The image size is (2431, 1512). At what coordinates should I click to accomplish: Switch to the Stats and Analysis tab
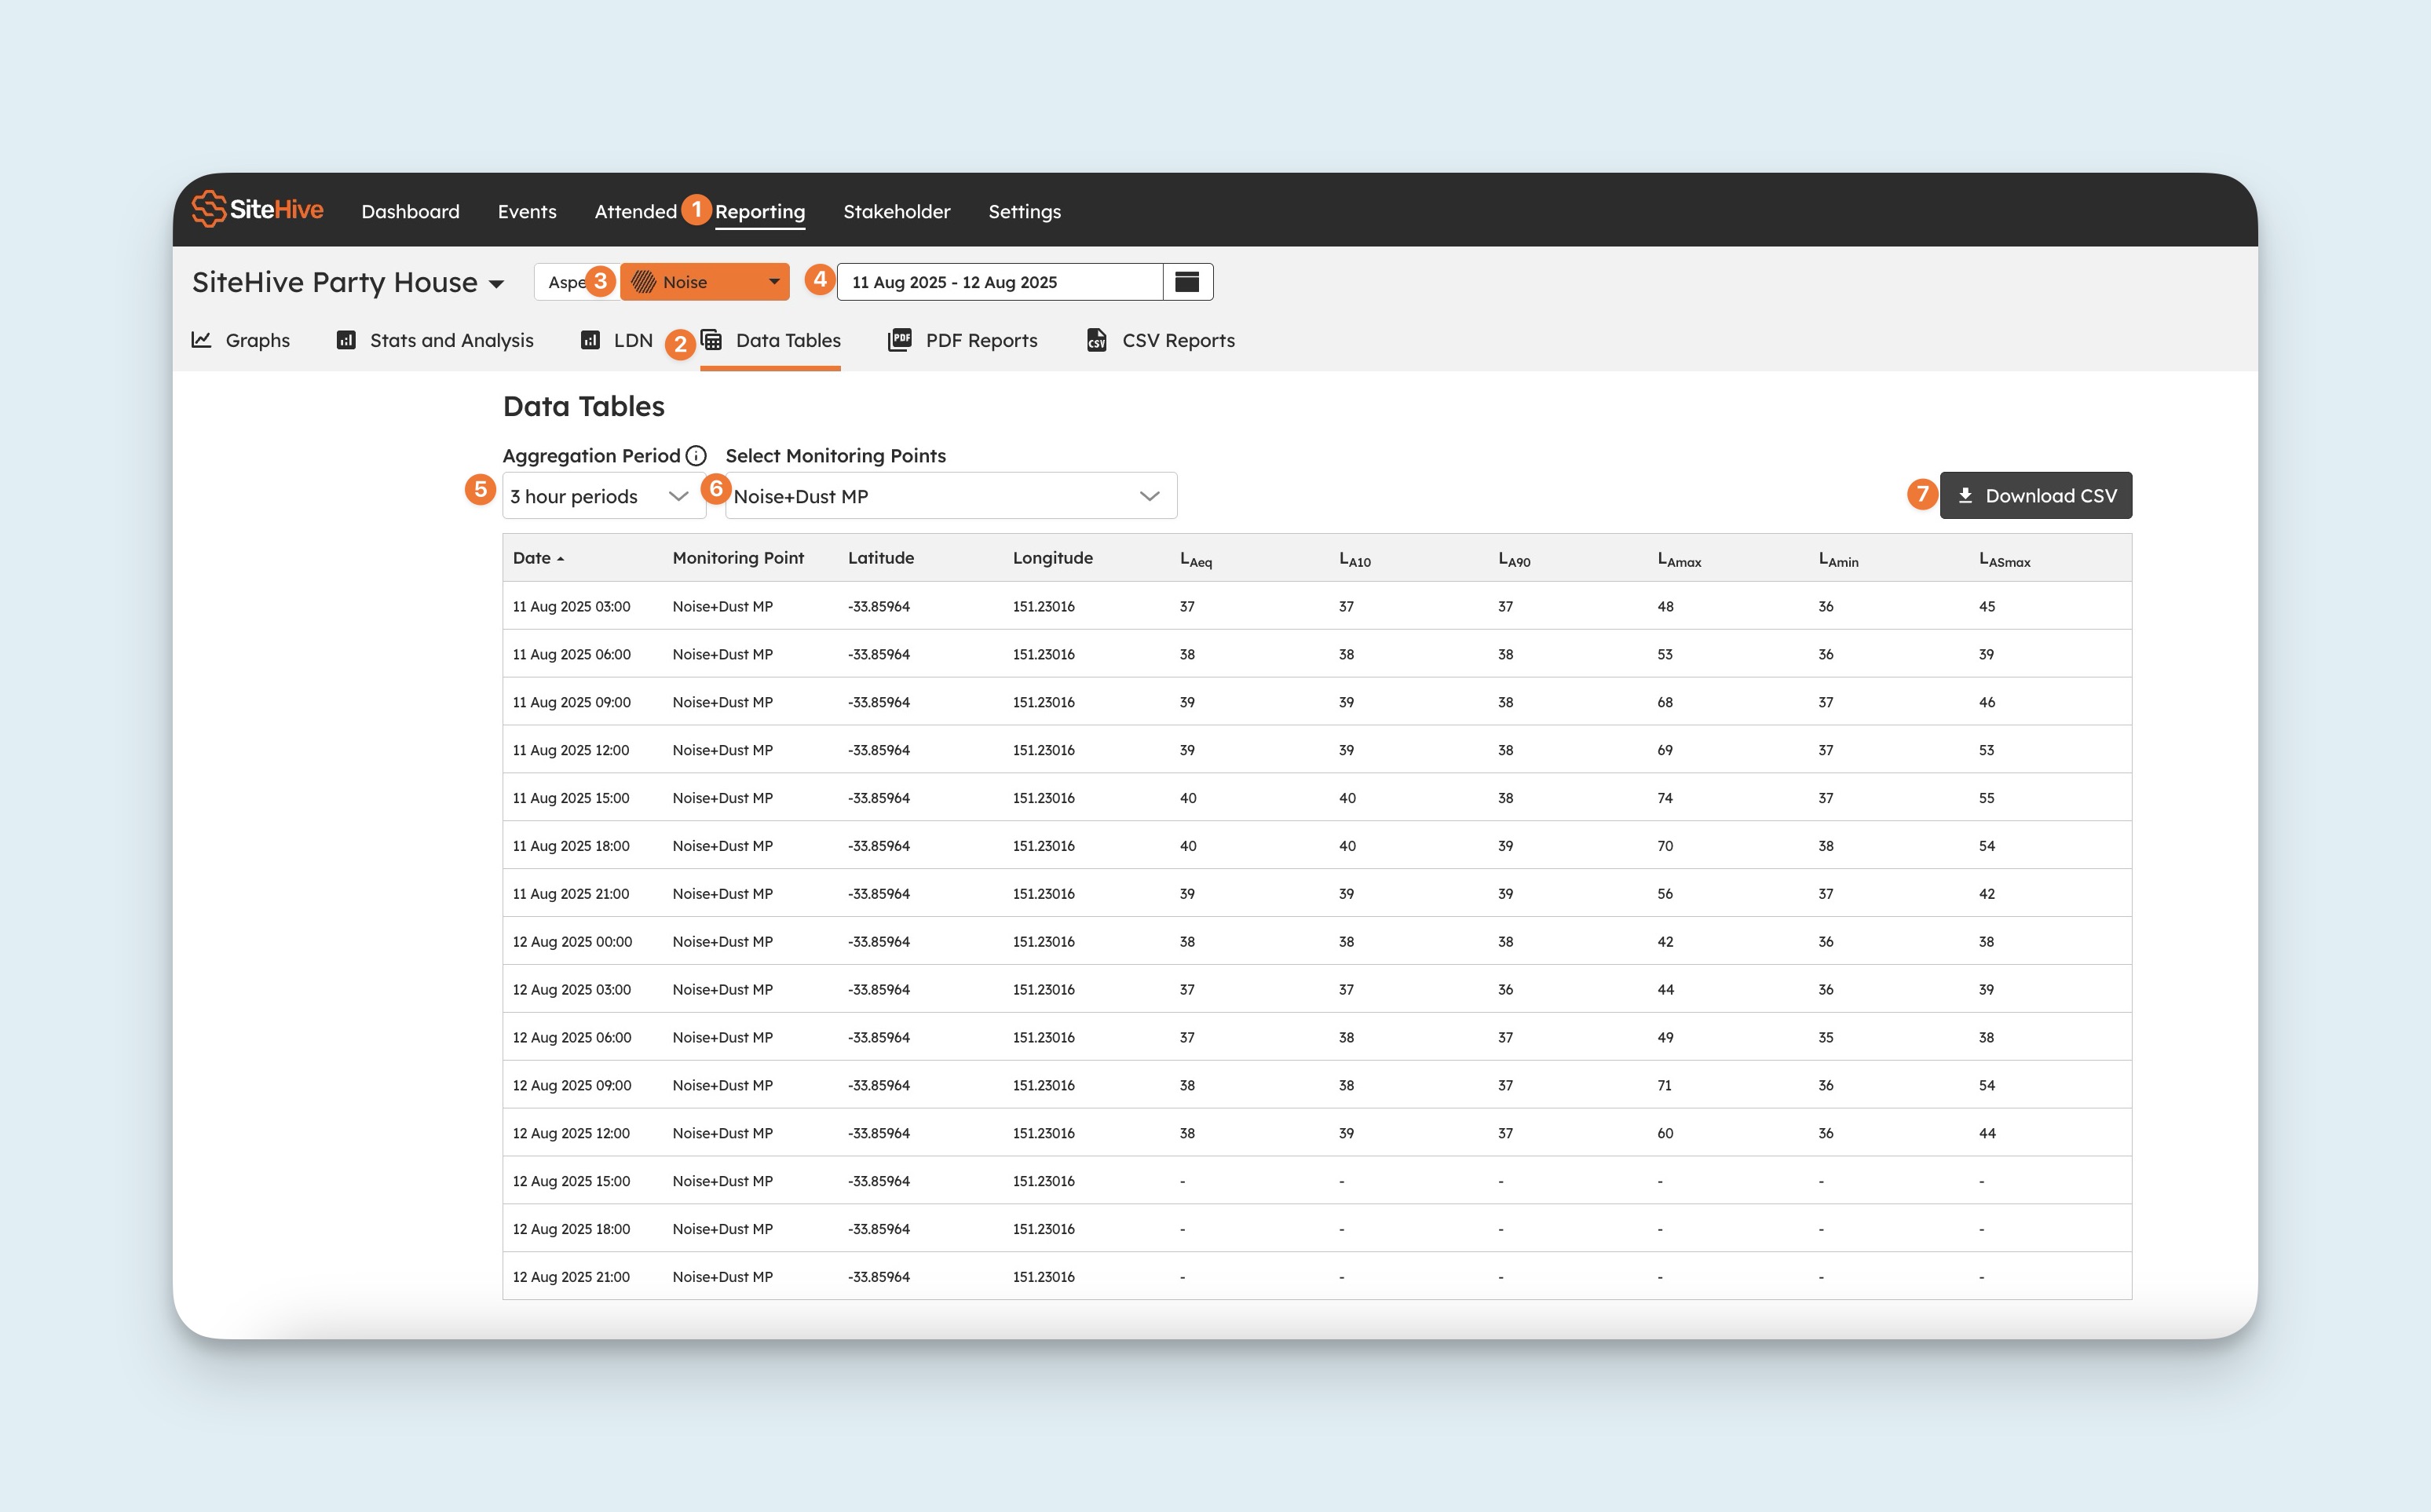(435, 340)
